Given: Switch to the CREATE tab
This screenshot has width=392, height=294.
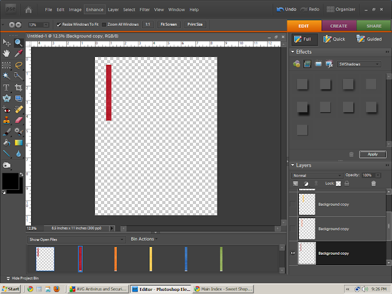Looking at the screenshot, I should tap(339, 26).
